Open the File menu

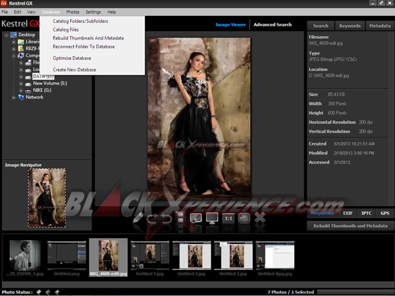(5, 12)
